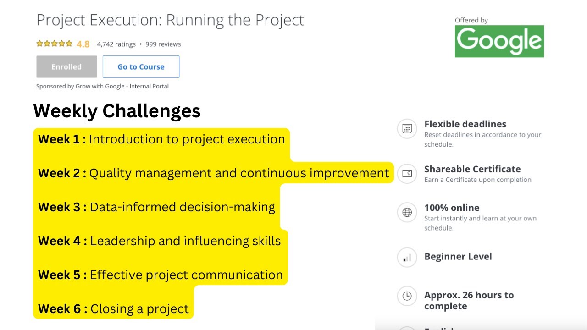This screenshot has height=330, width=587.
Task: Click the Flexible deadlines calendar icon
Action: pyautogui.click(x=407, y=129)
